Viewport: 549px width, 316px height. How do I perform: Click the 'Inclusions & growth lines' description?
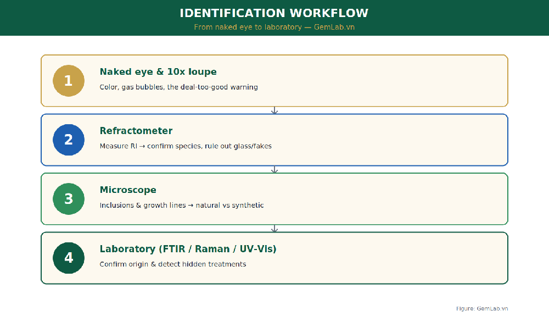(181, 206)
